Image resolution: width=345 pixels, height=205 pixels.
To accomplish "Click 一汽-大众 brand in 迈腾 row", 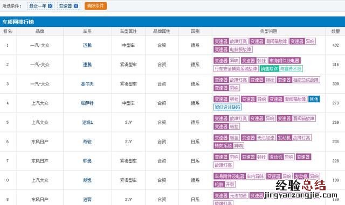I will click(40, 45).
